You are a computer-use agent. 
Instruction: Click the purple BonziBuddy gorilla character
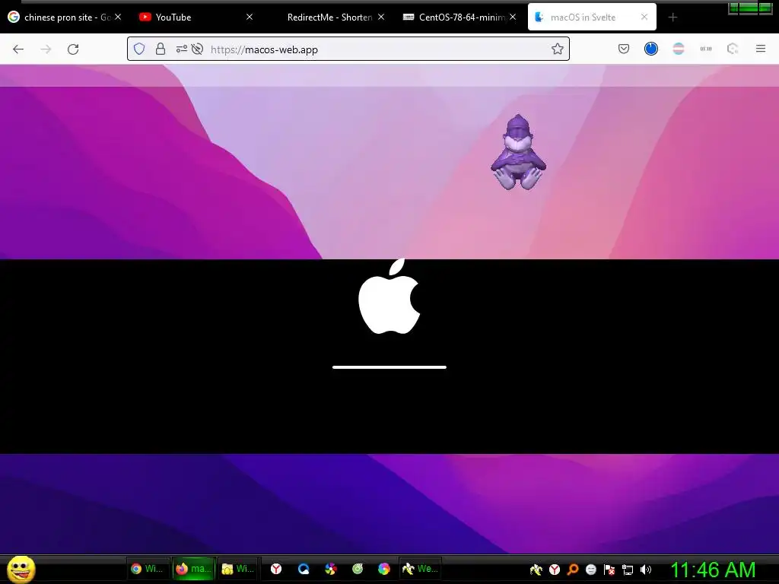point(518,152)
